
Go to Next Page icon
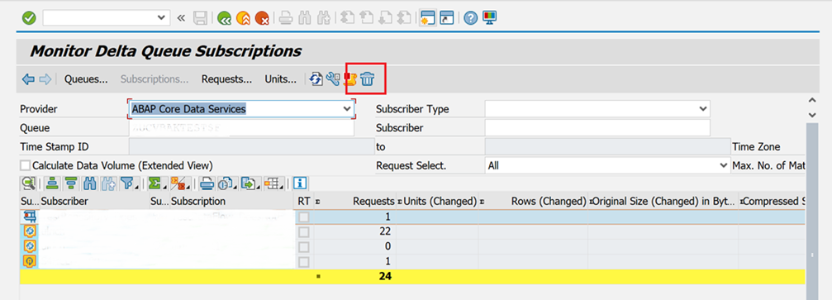[x=385, y=18]
